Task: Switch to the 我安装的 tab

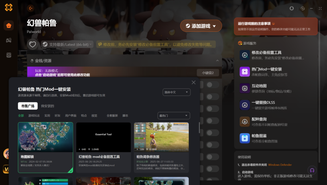Action: point(48,106)
